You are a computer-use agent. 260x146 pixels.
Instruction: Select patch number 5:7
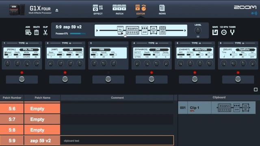pos(12,119)
